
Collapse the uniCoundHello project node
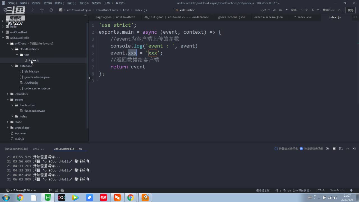tap(3, 38)
